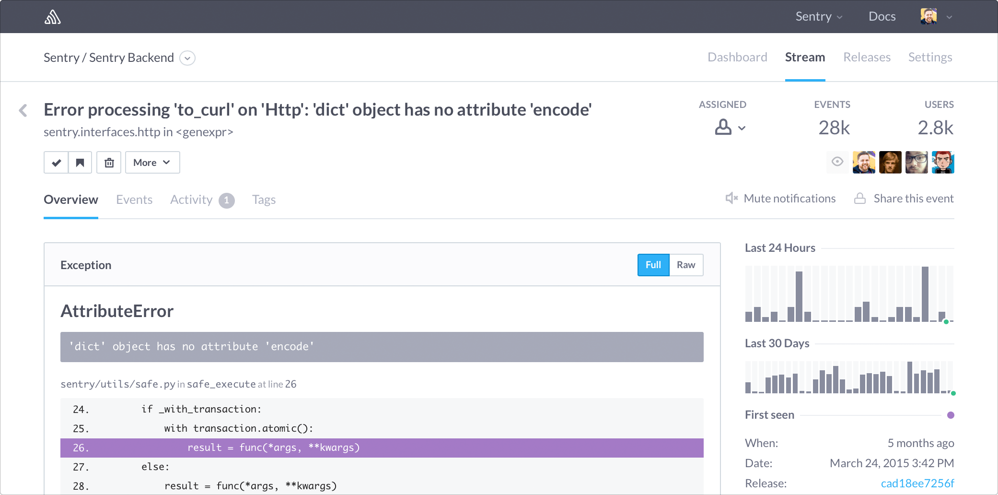Click the user avatar in top header
The image size is (998, 495).
point(929,16)
